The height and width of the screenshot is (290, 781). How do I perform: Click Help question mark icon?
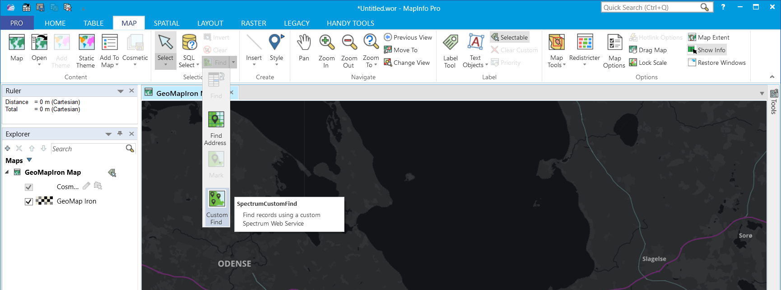[x=723, y=7]
